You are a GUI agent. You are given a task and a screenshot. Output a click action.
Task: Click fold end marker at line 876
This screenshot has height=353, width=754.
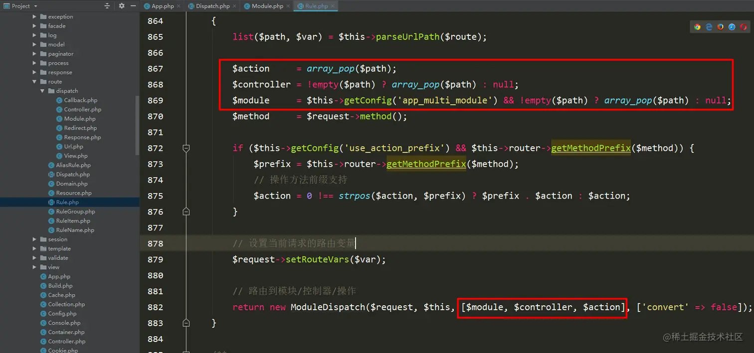tap(186, 212)
